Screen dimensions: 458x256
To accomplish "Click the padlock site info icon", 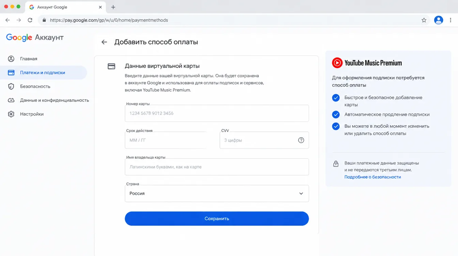I will click(44, 20).
